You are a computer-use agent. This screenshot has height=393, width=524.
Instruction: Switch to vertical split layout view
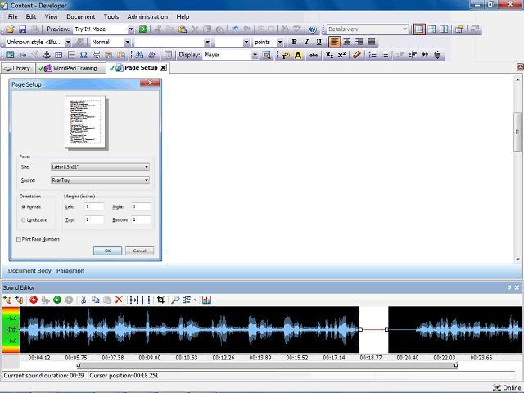pos(444,29)
